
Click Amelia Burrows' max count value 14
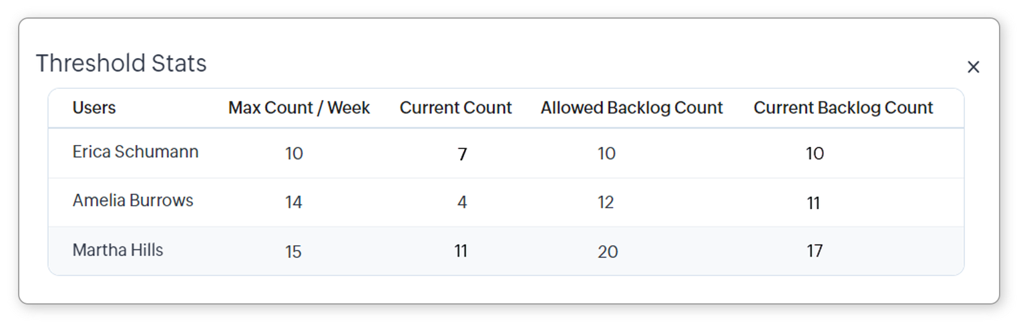(294, 202)
